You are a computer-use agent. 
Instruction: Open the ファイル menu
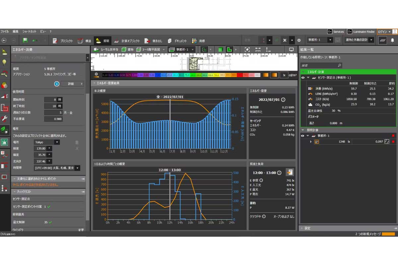pos(5,31)
